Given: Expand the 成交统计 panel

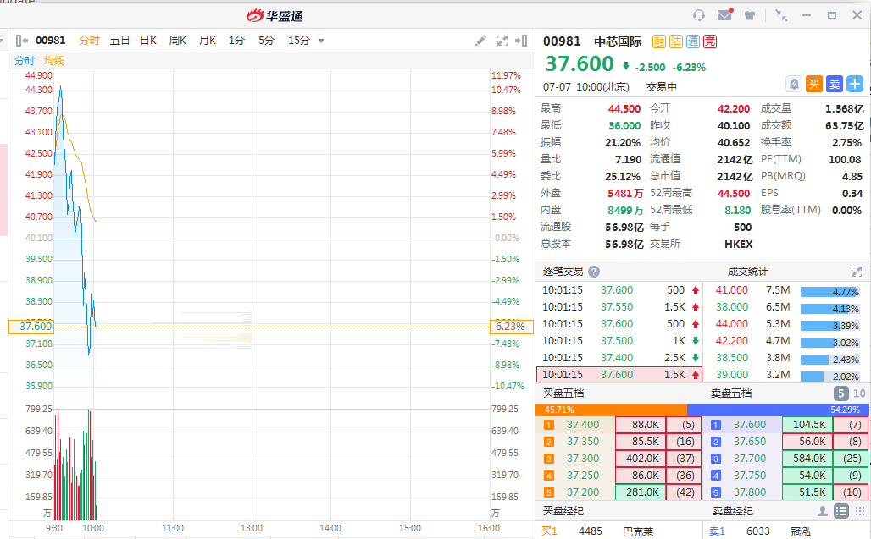Looking at the screenshot, I should tap(856, 272).
